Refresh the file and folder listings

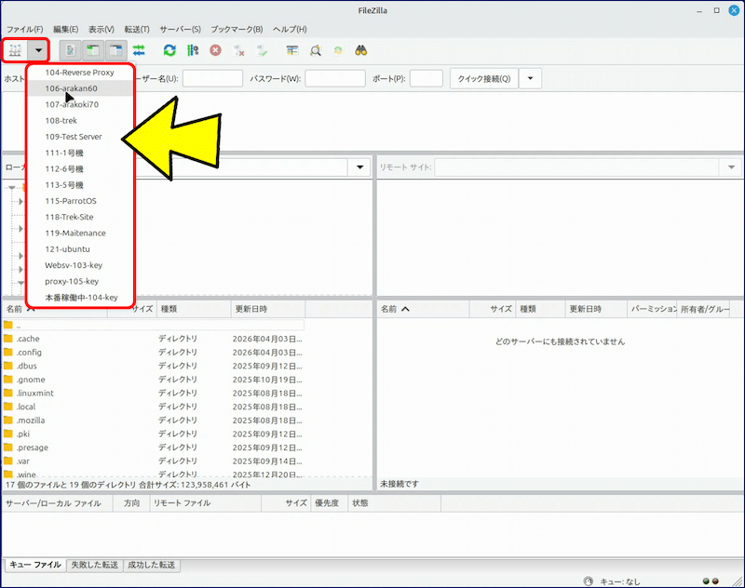click(x=170, y=51)
